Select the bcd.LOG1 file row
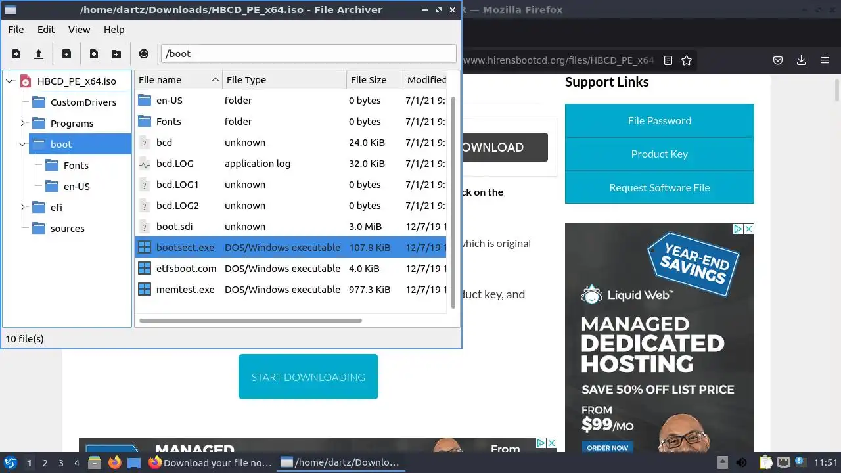This screenshot has height=473, width=841. coord(290,185)
